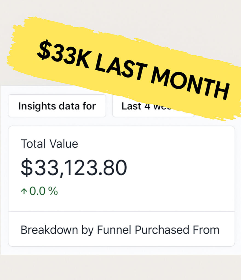
Task: Click the "Insights data for" button
Action: pos(57,106)
